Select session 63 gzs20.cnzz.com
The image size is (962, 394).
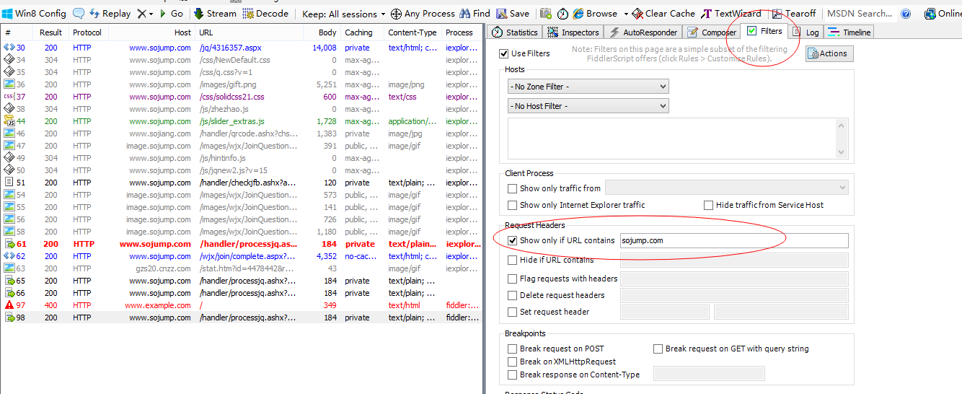(241, 268)
